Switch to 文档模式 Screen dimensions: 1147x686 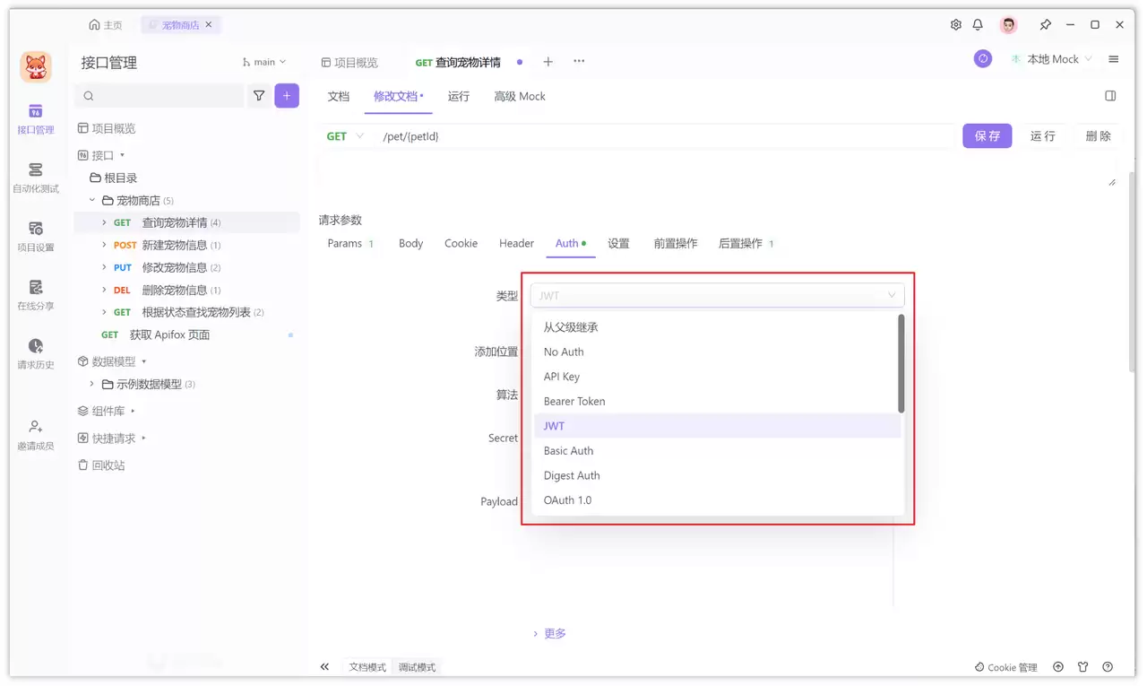click(367, 667)
